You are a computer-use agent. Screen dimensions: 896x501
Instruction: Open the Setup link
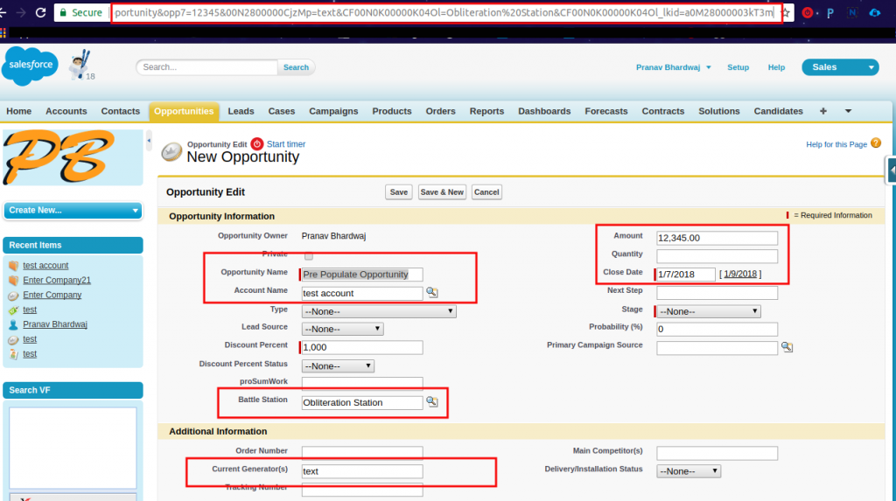(738, 66)
